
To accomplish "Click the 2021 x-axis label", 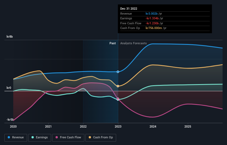I will click(x=48, y=126).
